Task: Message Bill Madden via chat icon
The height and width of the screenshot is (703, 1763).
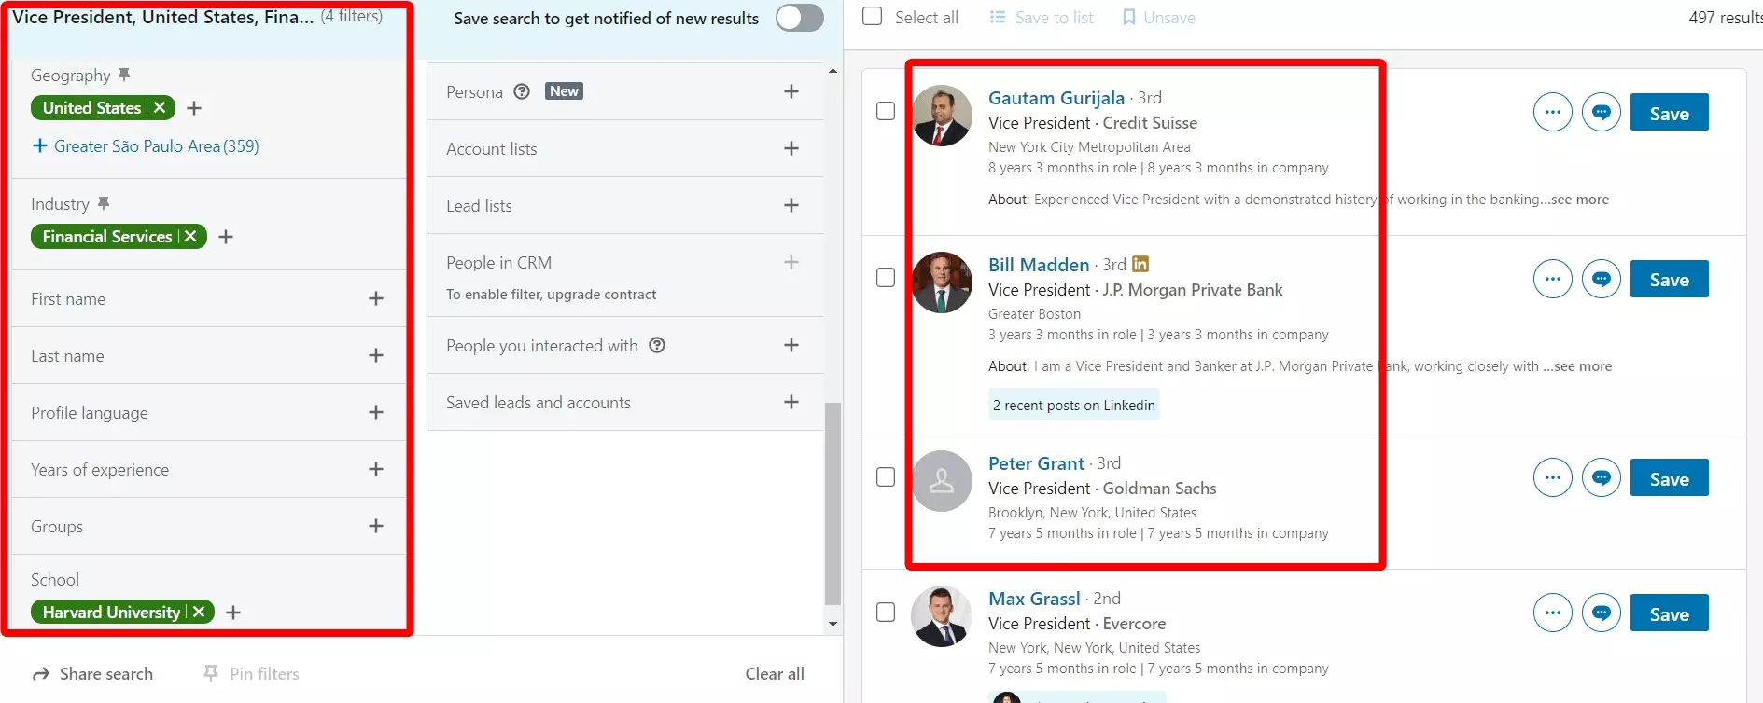Action: (x=1602, y=279)
